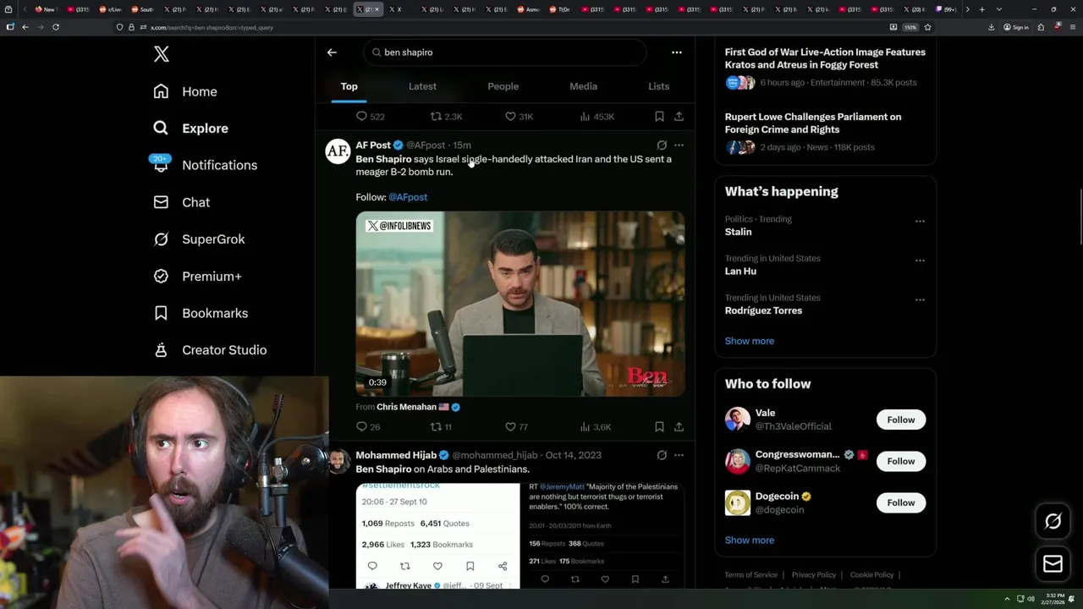The image size is (1083, 609).
Task: Open the floating Grok button
Action: (1053, 522)
